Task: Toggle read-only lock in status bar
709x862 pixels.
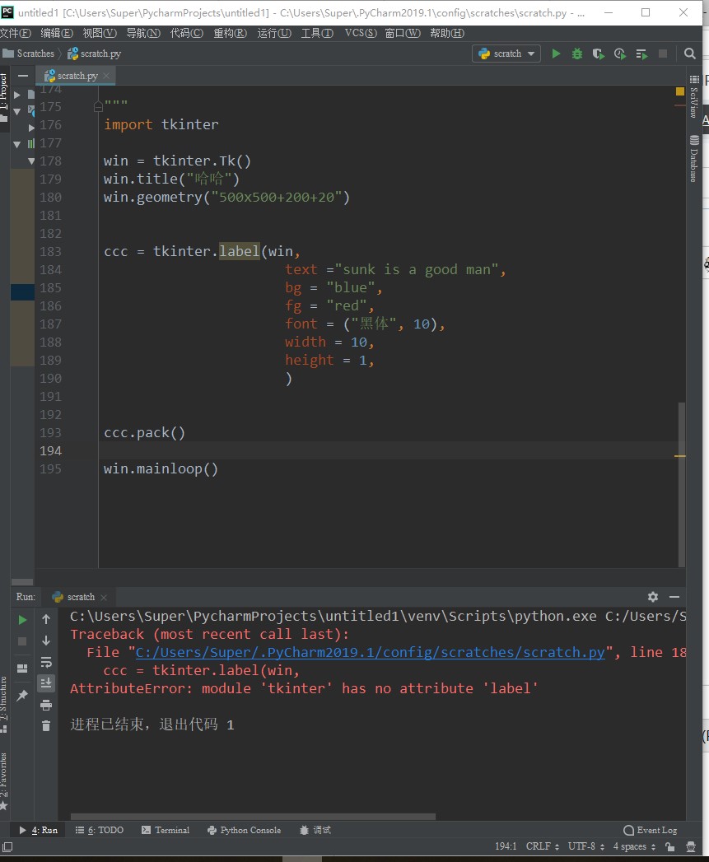Action: [x=669, y=846]
